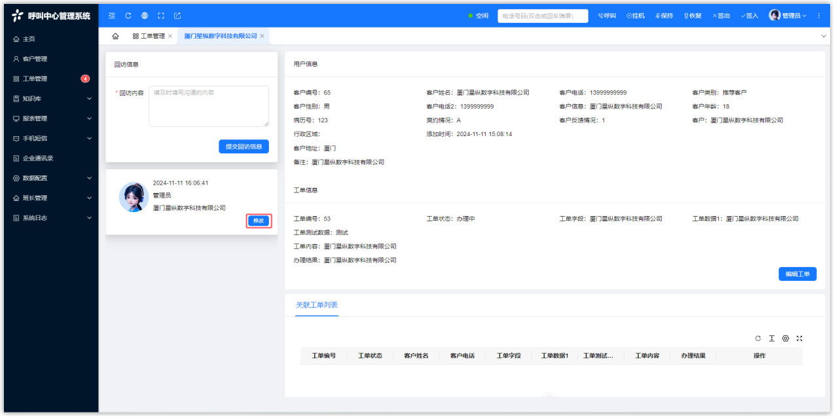Refresh the 关联工单列表 table
This screenshot has height=417, width=834.
pos(758,338)
